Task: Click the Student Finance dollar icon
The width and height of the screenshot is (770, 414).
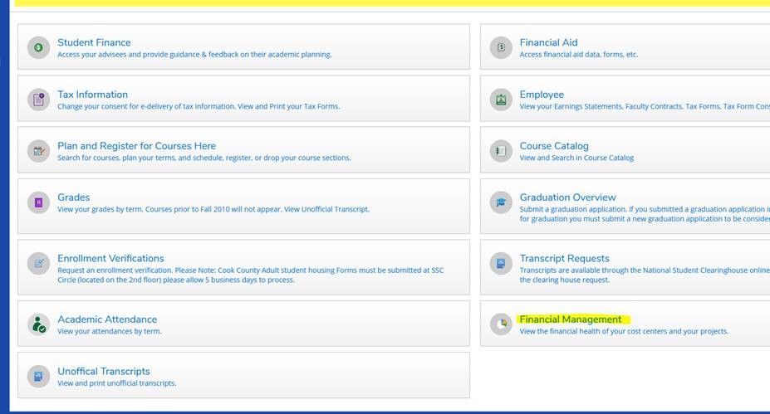Action: 38,47
